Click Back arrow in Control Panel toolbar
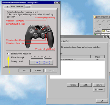The image size is (110, 105). [x=100, y=26]
